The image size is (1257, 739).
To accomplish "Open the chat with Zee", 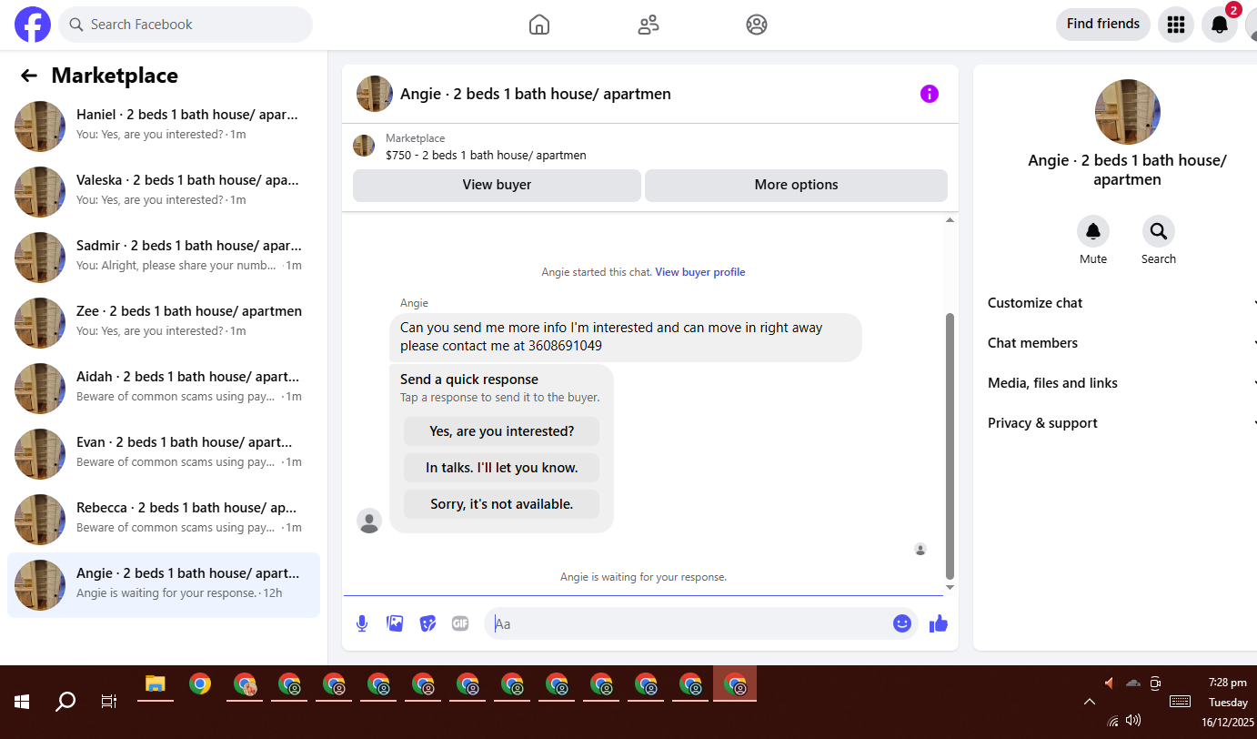I will pyautogui.click(x=164, y=323).
